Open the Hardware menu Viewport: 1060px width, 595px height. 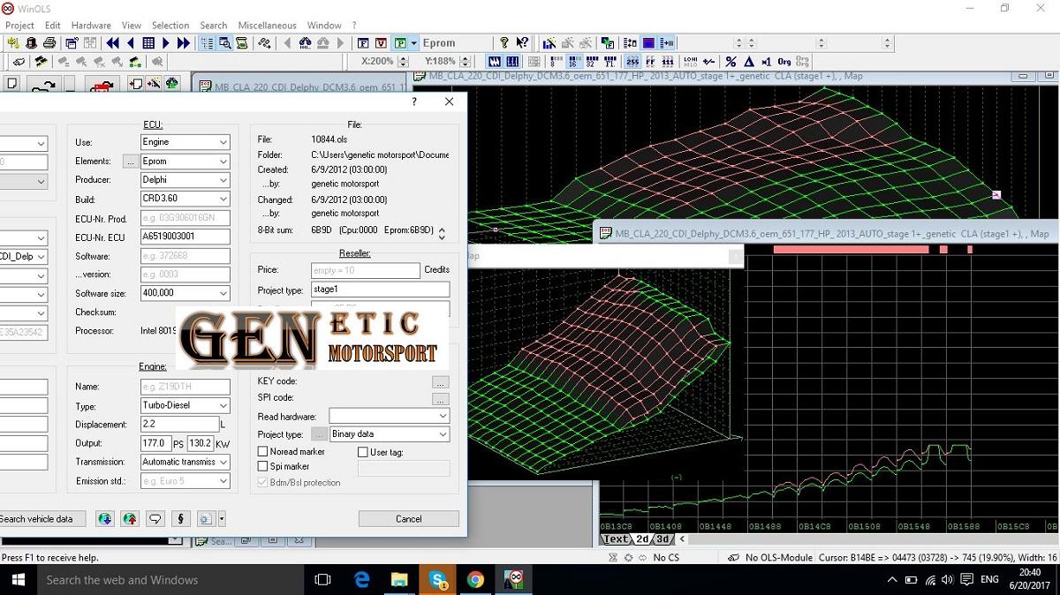pyautogui.click(x=91, y=26)
